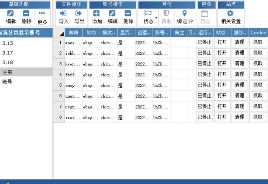The width and height of the screenshot is (268, 184).
Task: Click 抓取 button for kron account
Action: 258,64
